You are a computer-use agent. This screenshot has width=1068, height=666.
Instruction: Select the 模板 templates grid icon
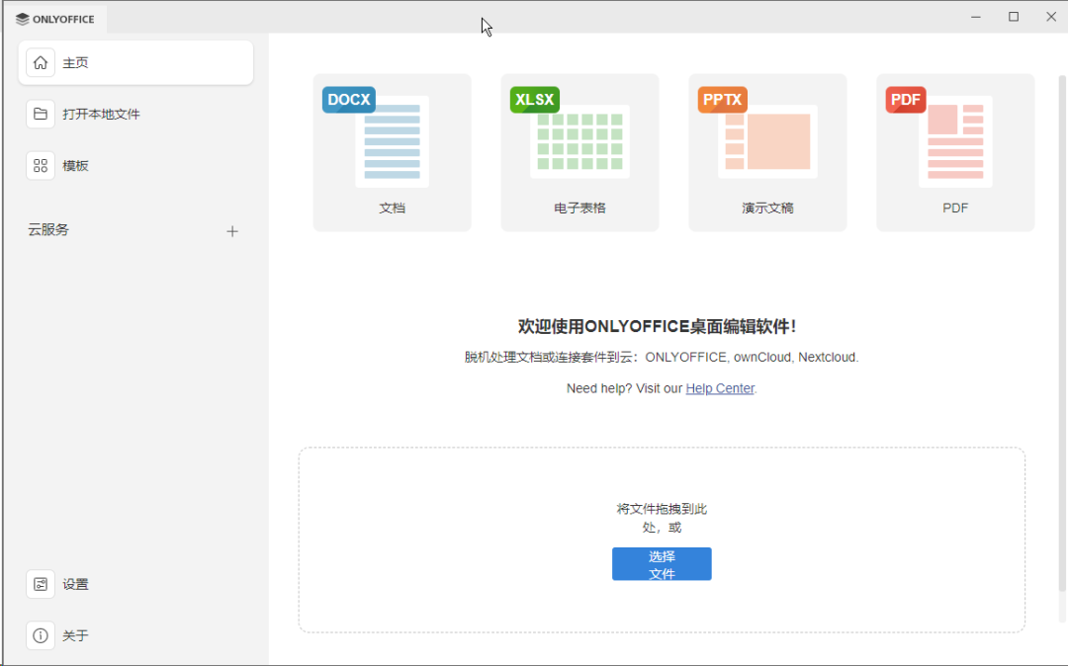click(41, 165)
